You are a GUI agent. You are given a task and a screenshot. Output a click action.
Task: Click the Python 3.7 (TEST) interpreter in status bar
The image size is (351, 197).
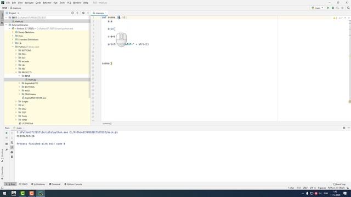coord(336,188)
